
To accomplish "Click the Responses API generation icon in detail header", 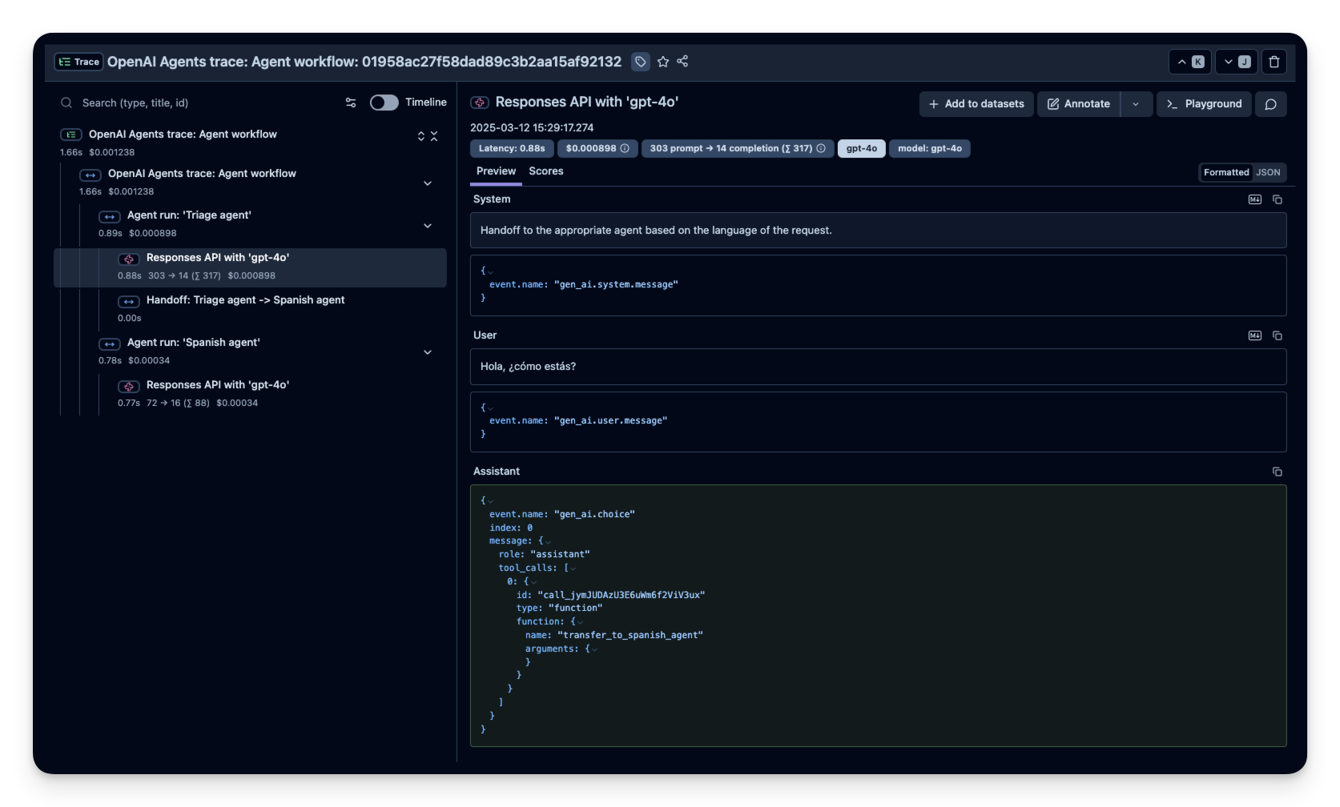I will pos(480,102).
